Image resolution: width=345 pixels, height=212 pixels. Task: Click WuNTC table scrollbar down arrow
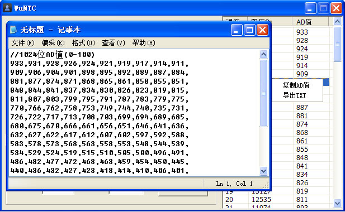337,203
